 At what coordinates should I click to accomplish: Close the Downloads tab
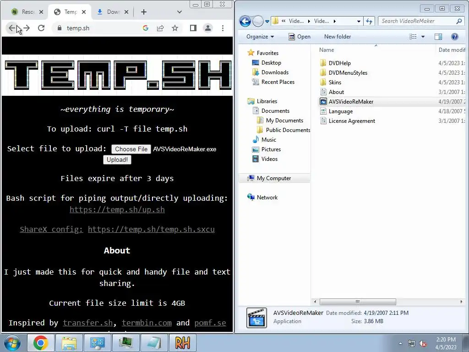126,12
